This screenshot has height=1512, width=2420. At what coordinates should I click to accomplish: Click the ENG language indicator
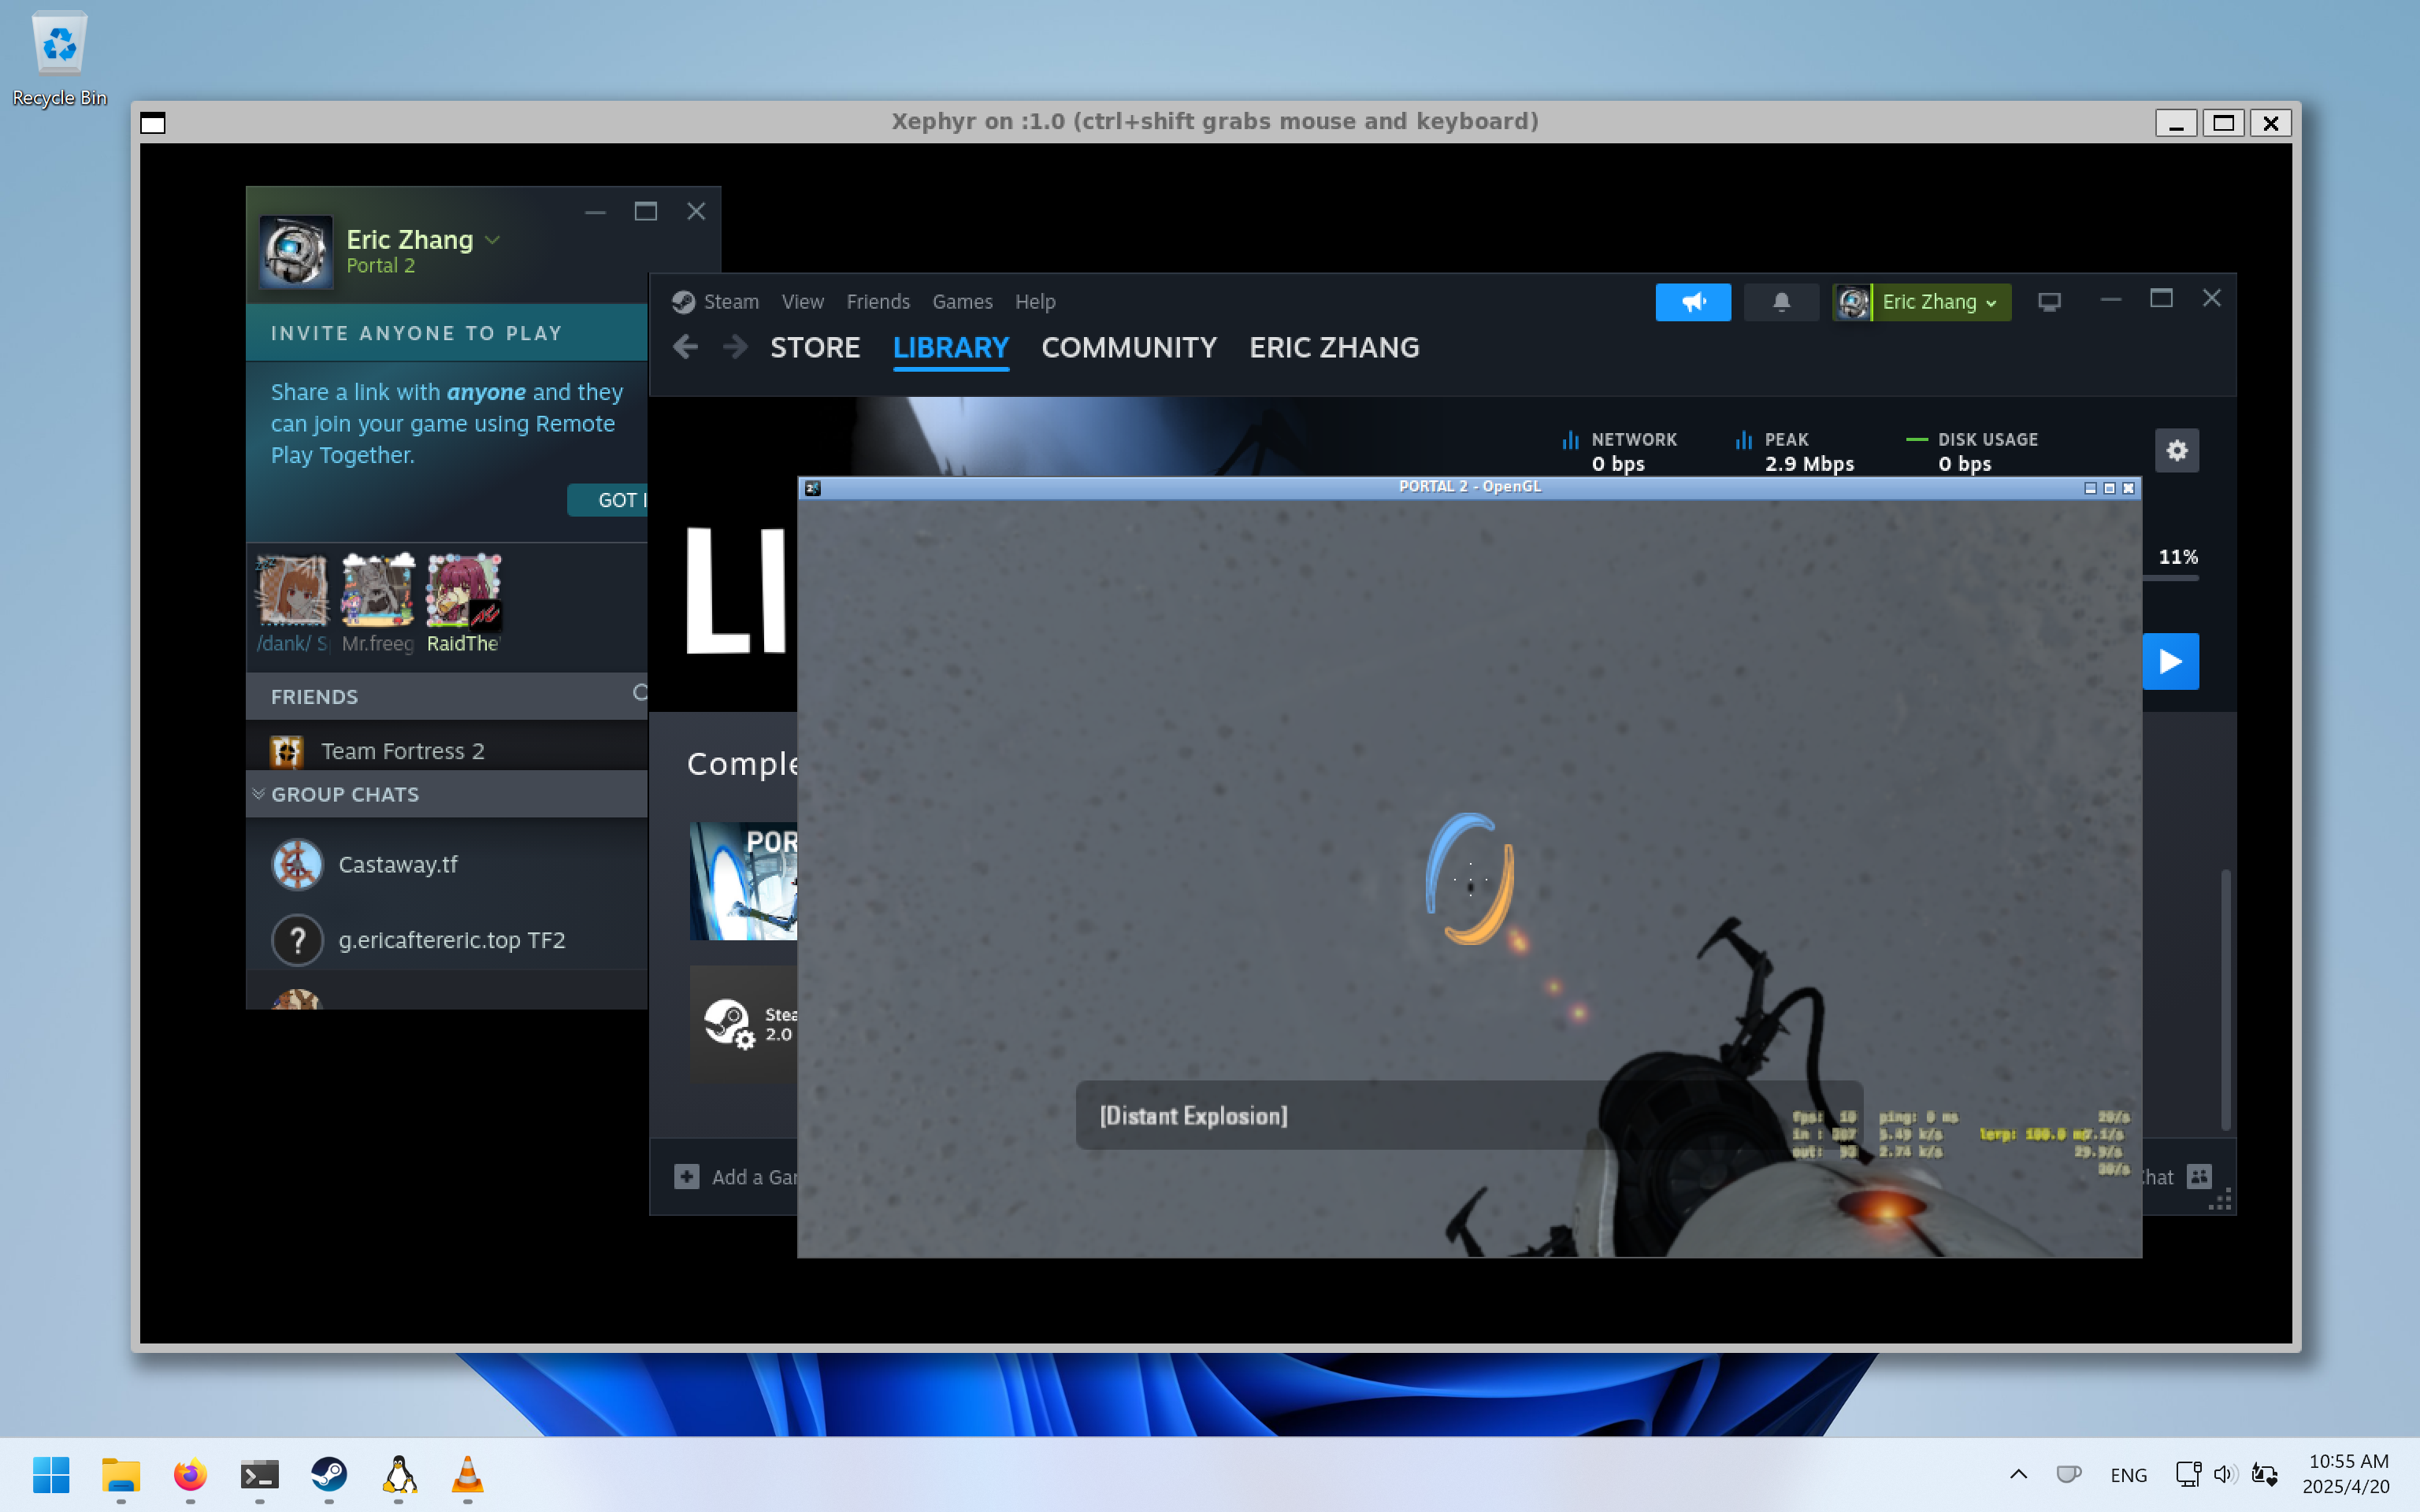(2128, 1475)
